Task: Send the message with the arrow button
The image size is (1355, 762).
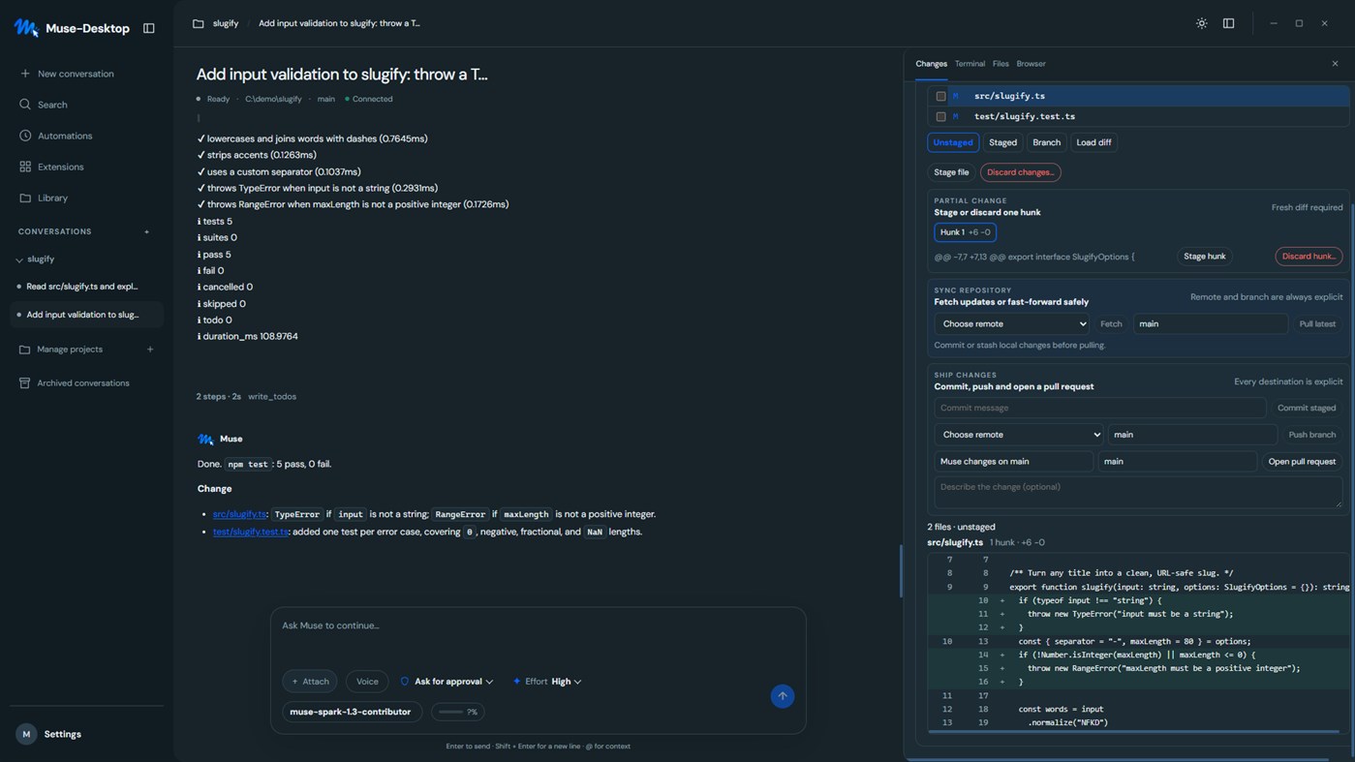Action: coord(783,696)
